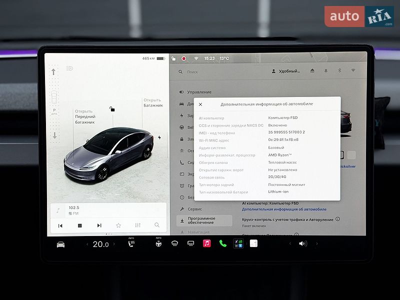The height and width of the screenshot is (300, 400).
Task: Open Wi-Fi settings icon in settings header
Action: [x=353, y=70]
